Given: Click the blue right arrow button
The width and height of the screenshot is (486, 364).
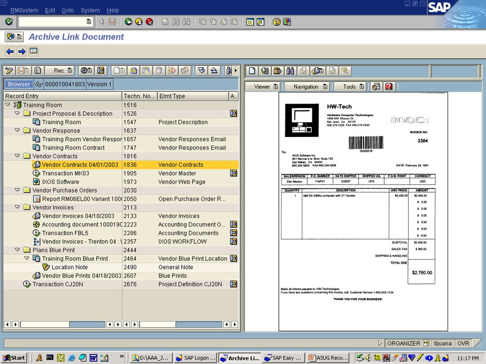Looking at the screenshot, I should pos(22,51).
